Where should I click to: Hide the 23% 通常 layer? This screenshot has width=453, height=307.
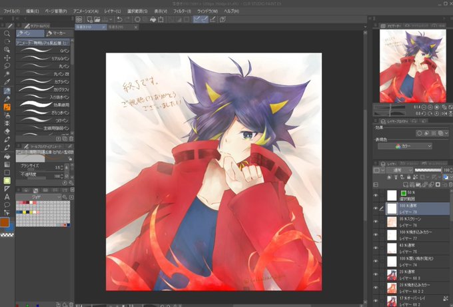point(375,274)
